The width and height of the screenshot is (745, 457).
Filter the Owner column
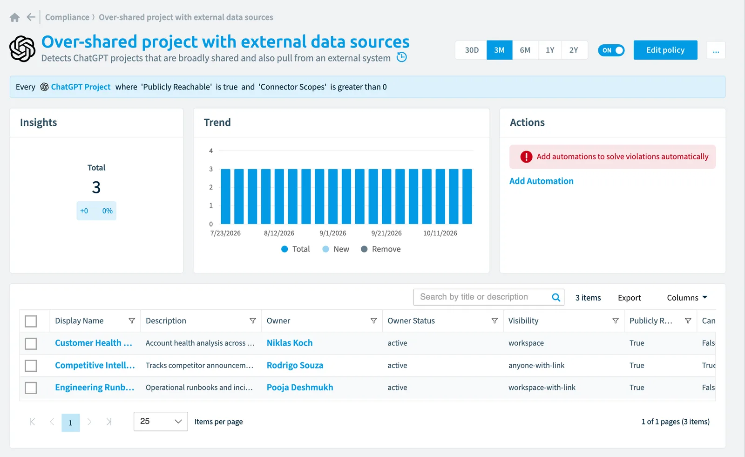[373, 321]
